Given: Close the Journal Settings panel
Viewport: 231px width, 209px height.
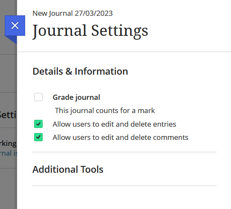Looking at the screenshot, I should 15,26.
